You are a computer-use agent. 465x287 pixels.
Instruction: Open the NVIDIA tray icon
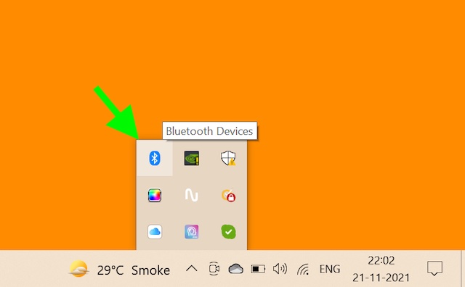click(192, 158)
